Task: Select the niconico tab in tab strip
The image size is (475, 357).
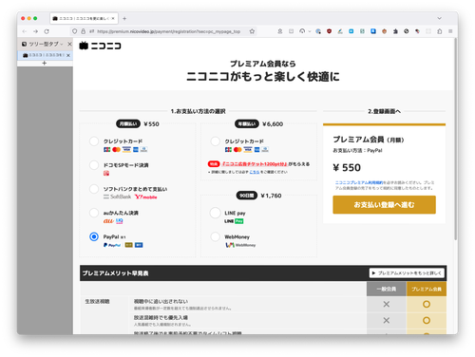Action: (84, 18)
